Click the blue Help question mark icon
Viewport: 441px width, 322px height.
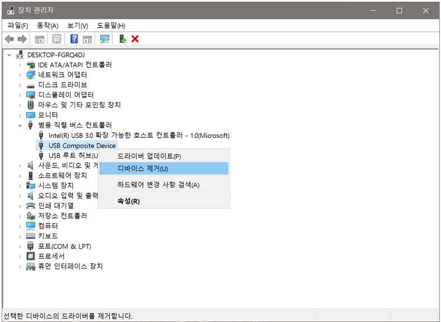[74, 39]
